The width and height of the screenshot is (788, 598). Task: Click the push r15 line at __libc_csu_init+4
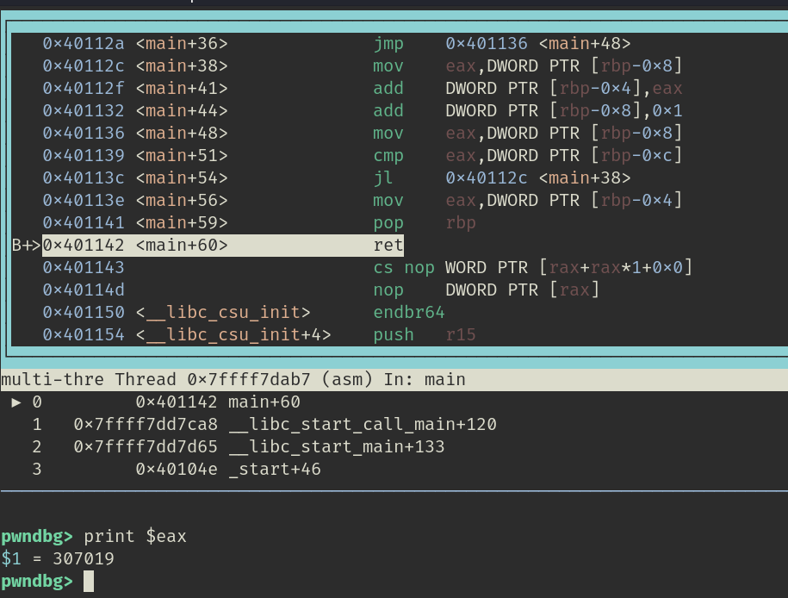coord(259,334)
